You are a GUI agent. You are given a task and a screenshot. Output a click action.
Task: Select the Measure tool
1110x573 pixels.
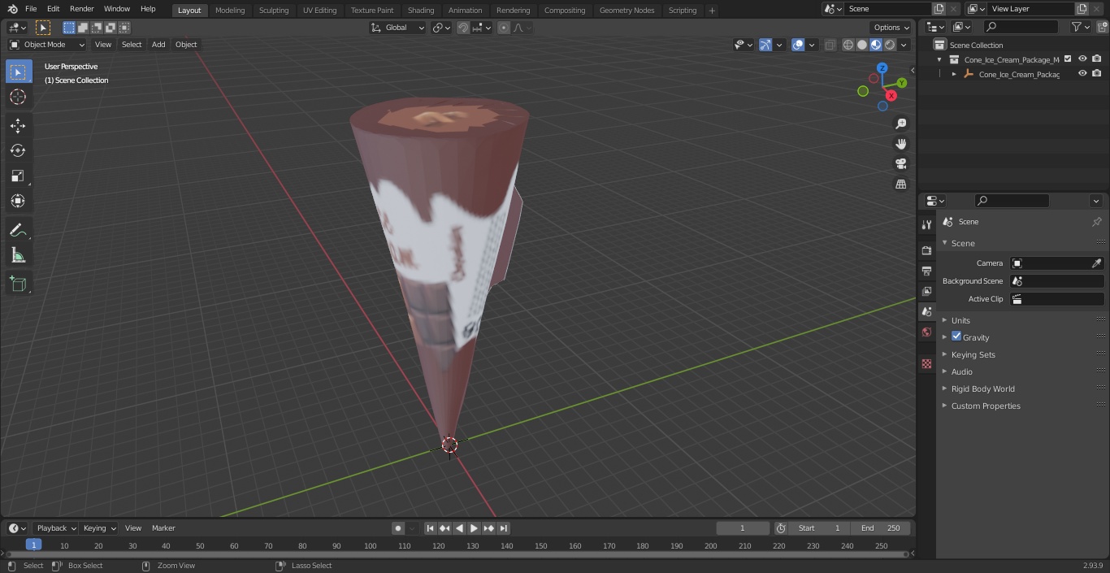pos(18,255)
